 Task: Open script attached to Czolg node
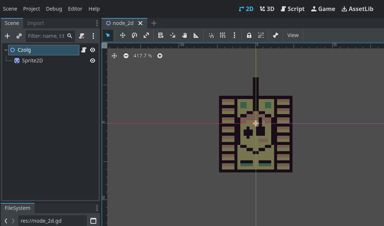(x=84, y=50)
